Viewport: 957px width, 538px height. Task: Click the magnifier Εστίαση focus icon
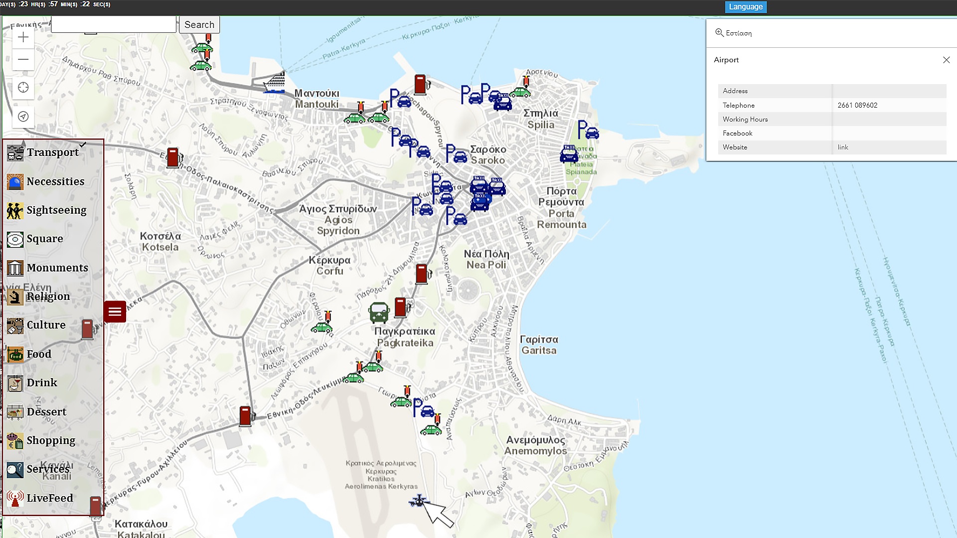[719, 33]
